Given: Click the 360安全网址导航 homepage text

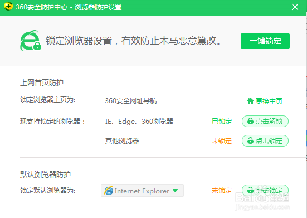Looking at the screenshot, I should coord(131,101).
